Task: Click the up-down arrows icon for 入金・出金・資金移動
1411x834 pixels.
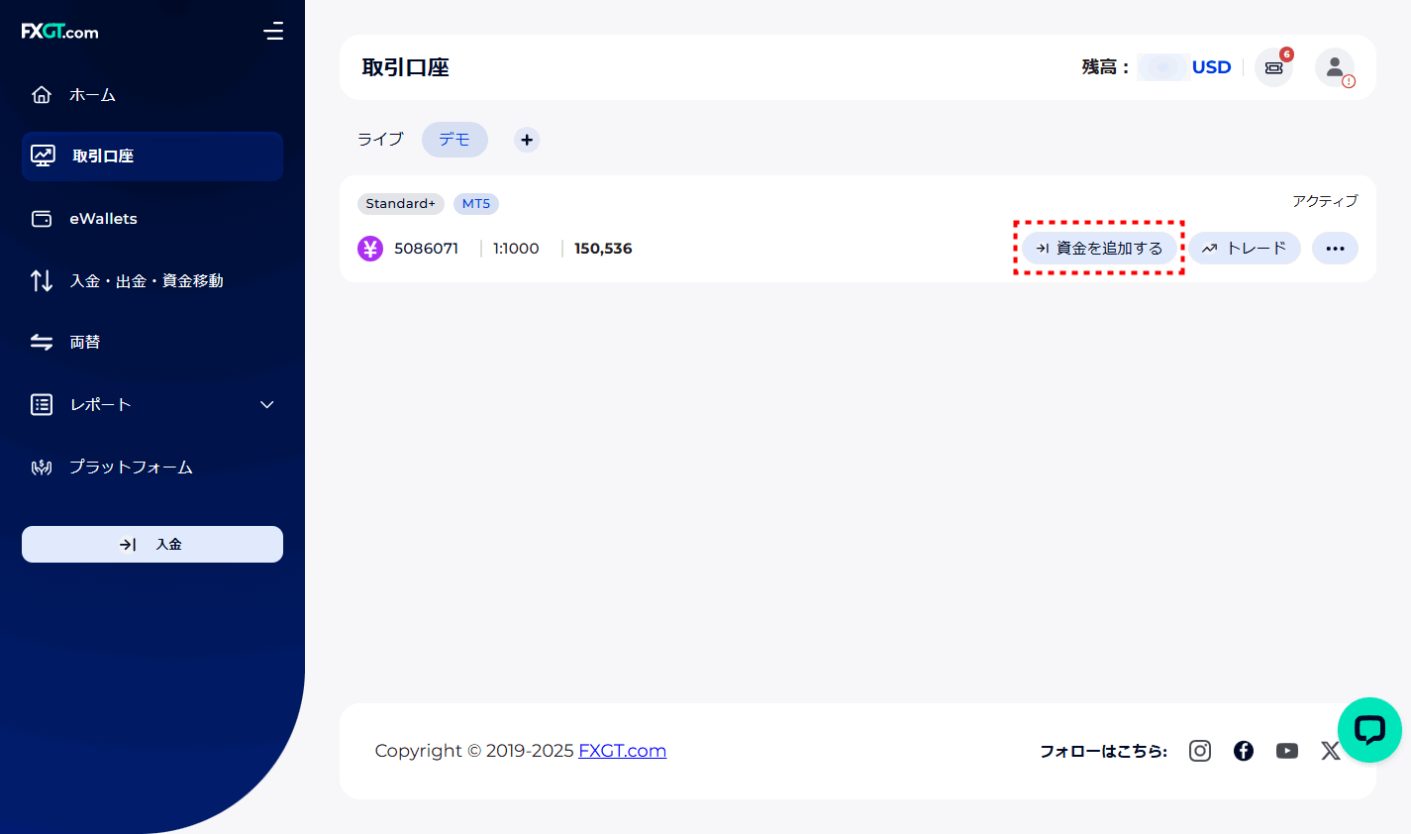Action: (x=42, y=280)
